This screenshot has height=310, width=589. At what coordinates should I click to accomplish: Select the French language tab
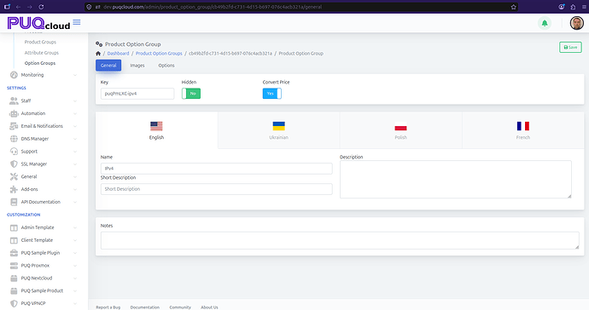[x=523, y=130]
